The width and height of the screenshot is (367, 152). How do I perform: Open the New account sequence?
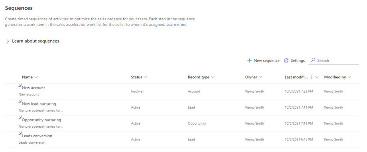[x=33, y=88]
